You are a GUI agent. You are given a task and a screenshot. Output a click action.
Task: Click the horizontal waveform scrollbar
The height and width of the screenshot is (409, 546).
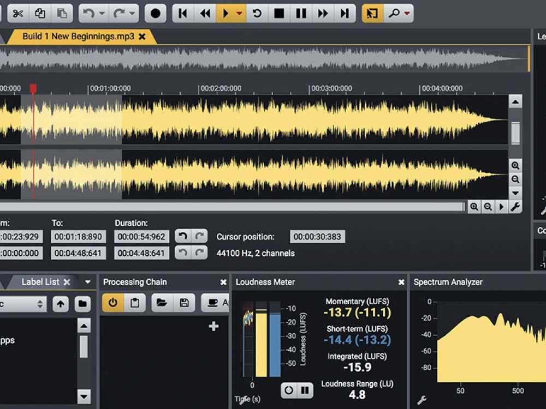(x=232, y=207)
